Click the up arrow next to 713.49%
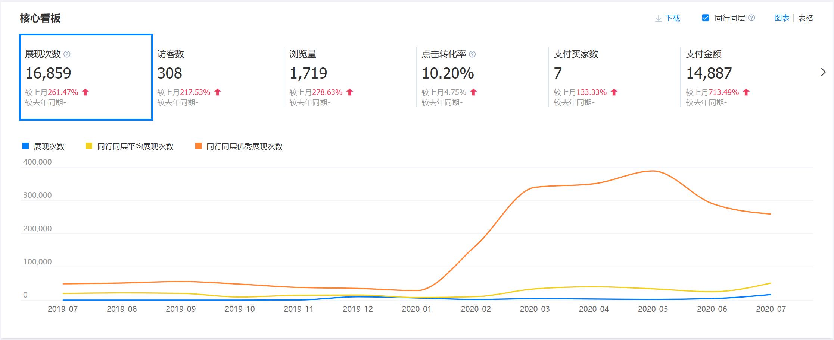Screen dimensions: 834x340 745,92
